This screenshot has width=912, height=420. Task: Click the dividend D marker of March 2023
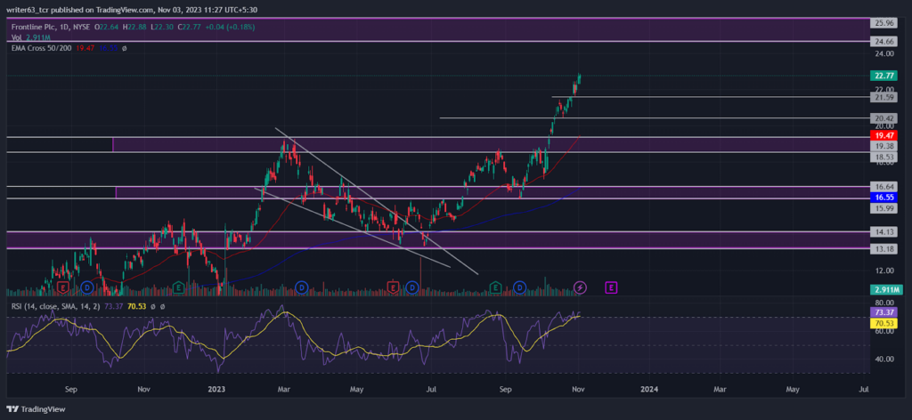click(301, 287)
